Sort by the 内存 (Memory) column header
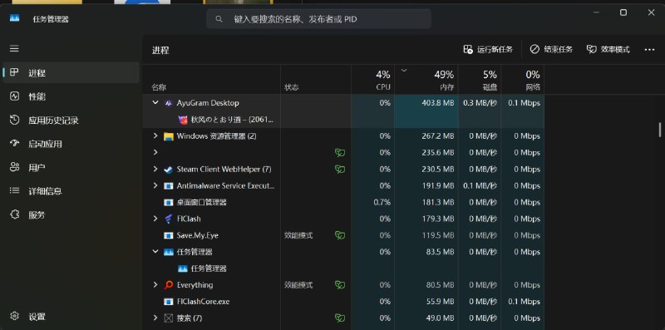 click(x=426, y=80)
